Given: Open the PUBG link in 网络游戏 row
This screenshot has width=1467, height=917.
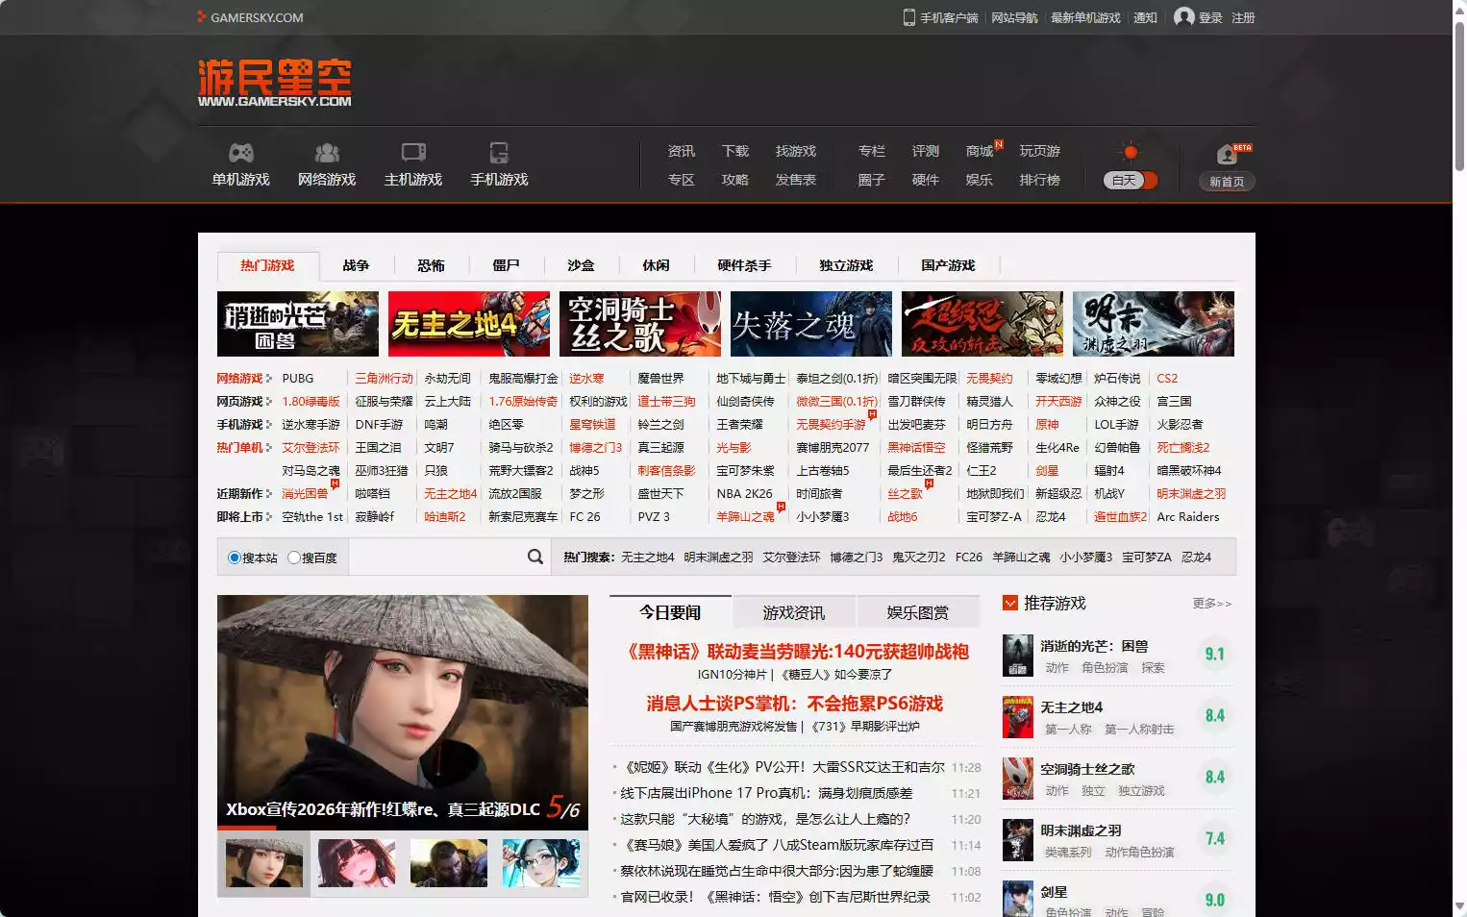Looking at the screenshot, I should 298,379.
